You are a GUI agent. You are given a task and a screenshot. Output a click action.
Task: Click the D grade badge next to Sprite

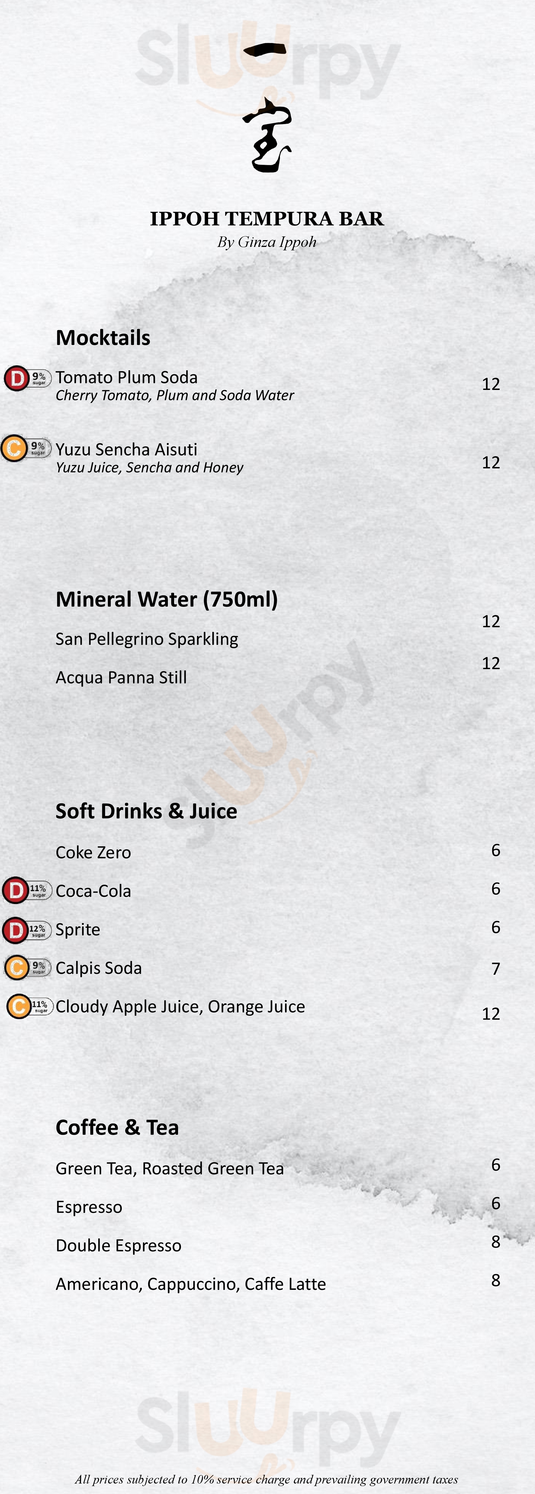pos(16,930)
